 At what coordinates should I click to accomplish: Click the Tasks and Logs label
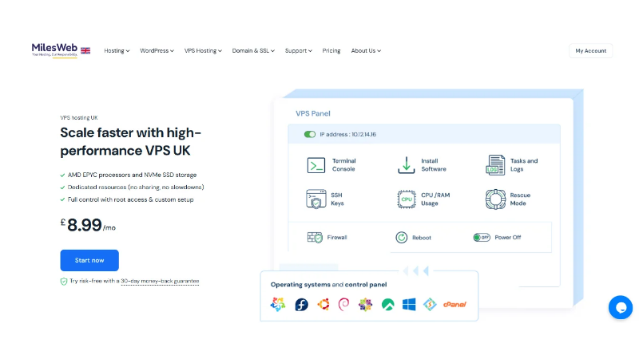(524, 165)
